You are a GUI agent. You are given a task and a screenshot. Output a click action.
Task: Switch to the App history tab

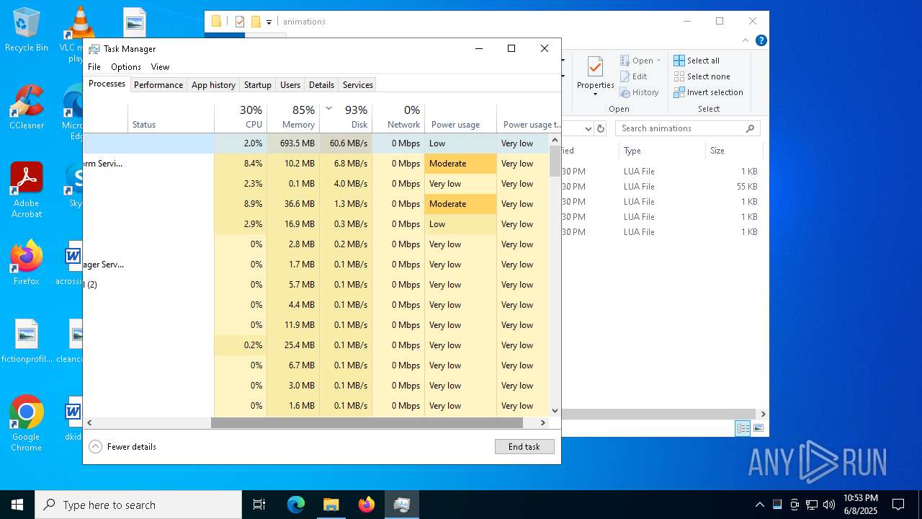click(213, 85)
